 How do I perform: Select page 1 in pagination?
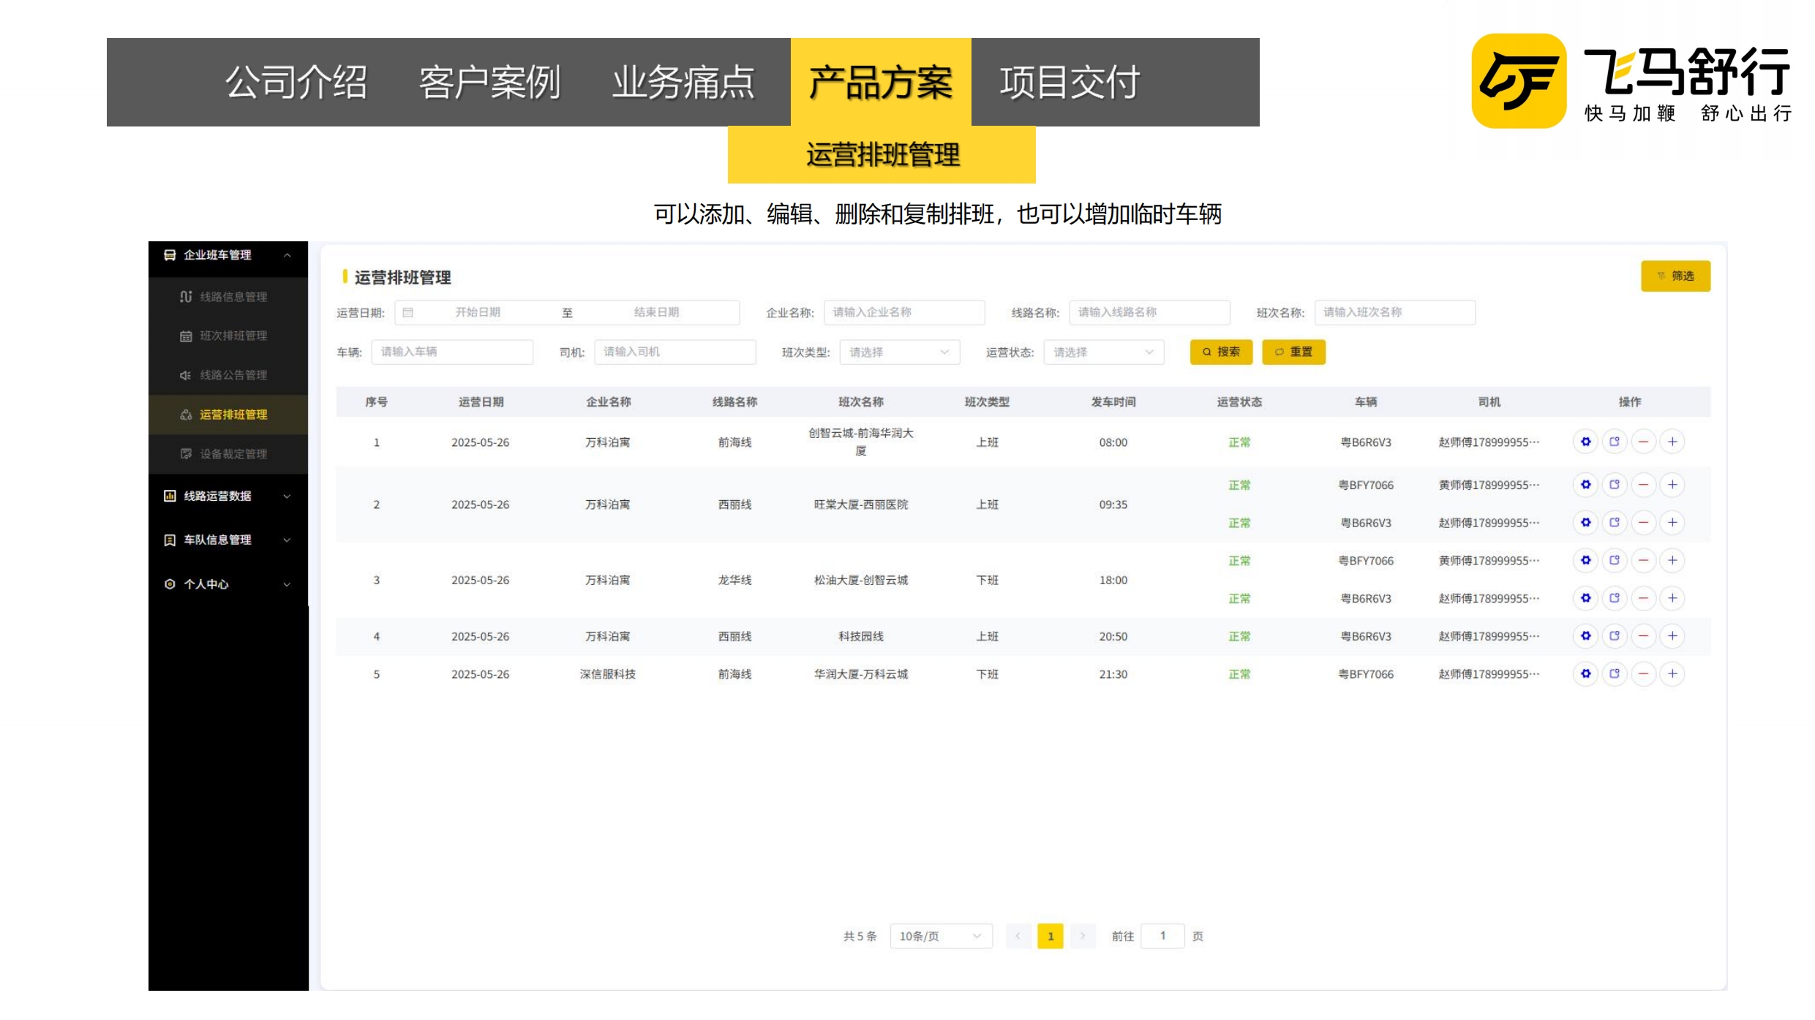coord(1051,937)
